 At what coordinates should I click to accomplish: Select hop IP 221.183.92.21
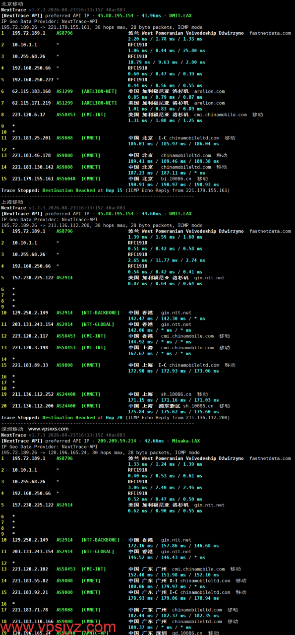point(30,592)
